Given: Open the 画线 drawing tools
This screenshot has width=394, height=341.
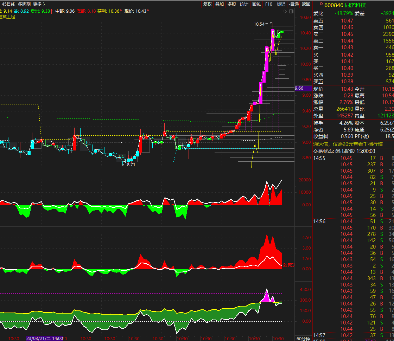Looking at the screenshot, I should click(256, 4).
